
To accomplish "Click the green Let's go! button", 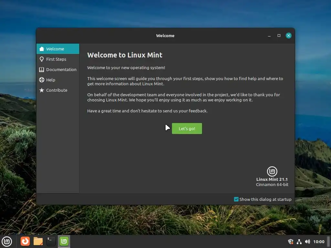I will [187, 129].
